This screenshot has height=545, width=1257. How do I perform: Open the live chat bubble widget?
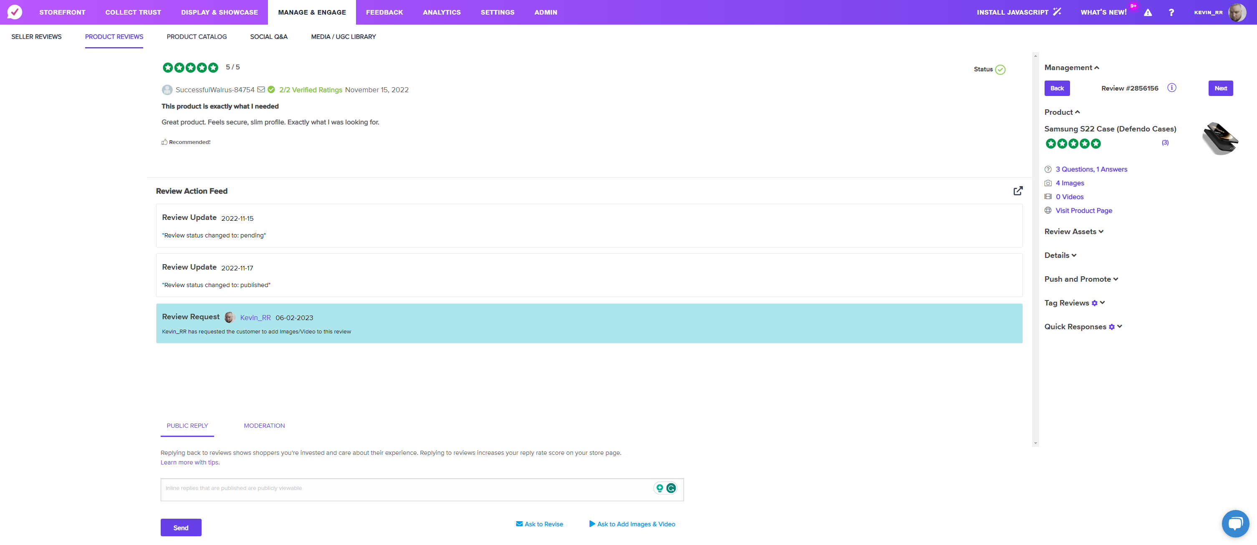(1236, 524)
